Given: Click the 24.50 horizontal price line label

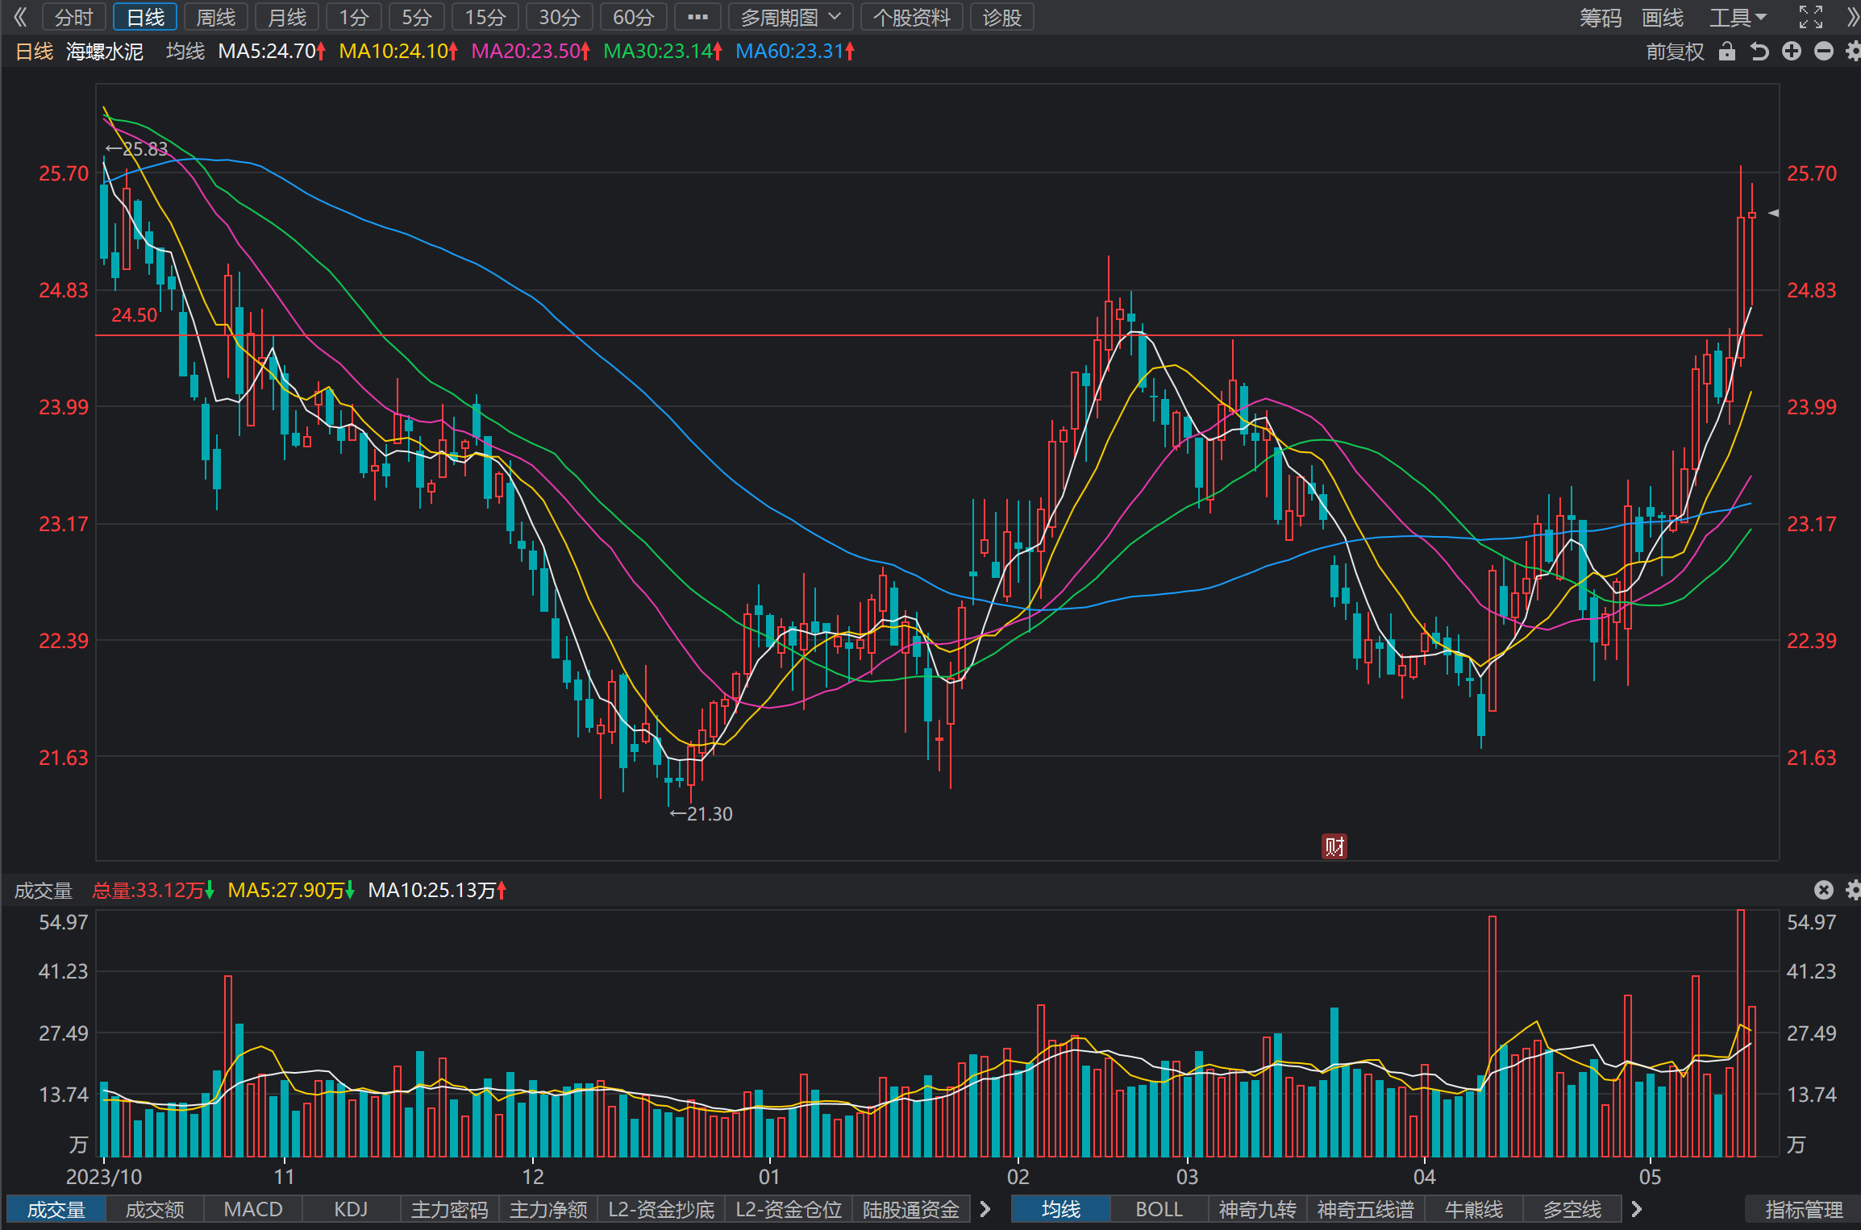Looking at the screenshot, I should point(134,315).
